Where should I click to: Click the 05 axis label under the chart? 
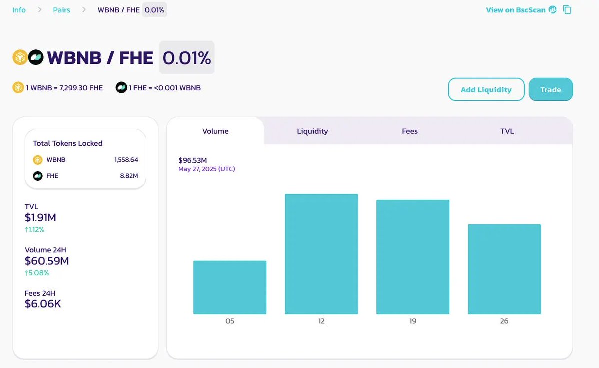pos(230,321)
